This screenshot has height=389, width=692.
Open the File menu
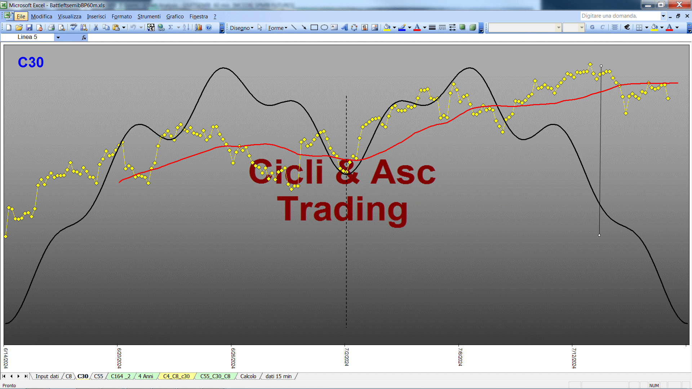pyautogui.click(x=21, y=17)
